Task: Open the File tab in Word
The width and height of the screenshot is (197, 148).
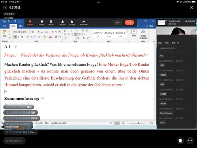Action: pos(5,26)
